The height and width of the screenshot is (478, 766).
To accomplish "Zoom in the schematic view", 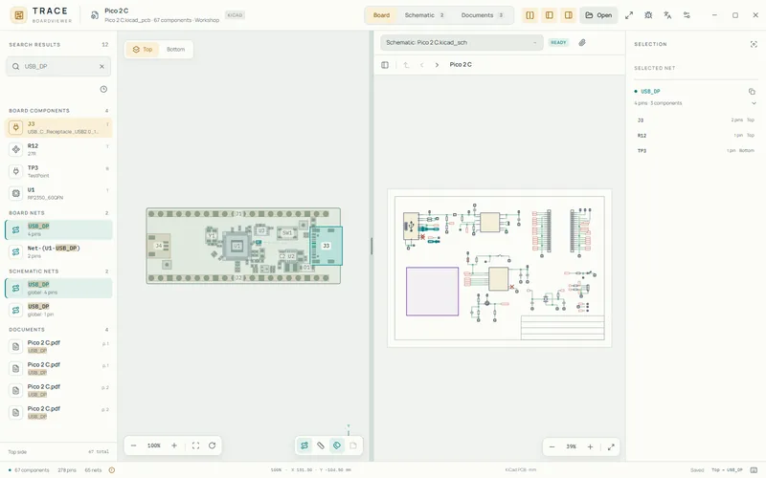I will (590, 446).
